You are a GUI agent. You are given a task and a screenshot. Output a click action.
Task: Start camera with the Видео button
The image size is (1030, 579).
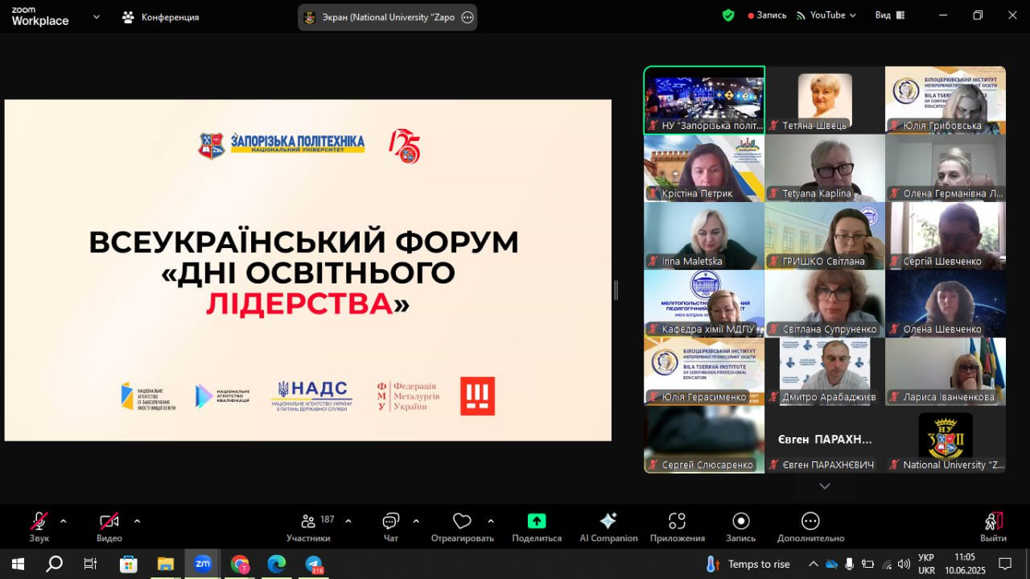click(x=109, y=527)
